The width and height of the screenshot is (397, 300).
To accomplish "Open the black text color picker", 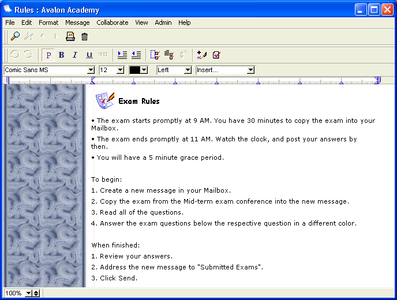I will tap(144, 70).
